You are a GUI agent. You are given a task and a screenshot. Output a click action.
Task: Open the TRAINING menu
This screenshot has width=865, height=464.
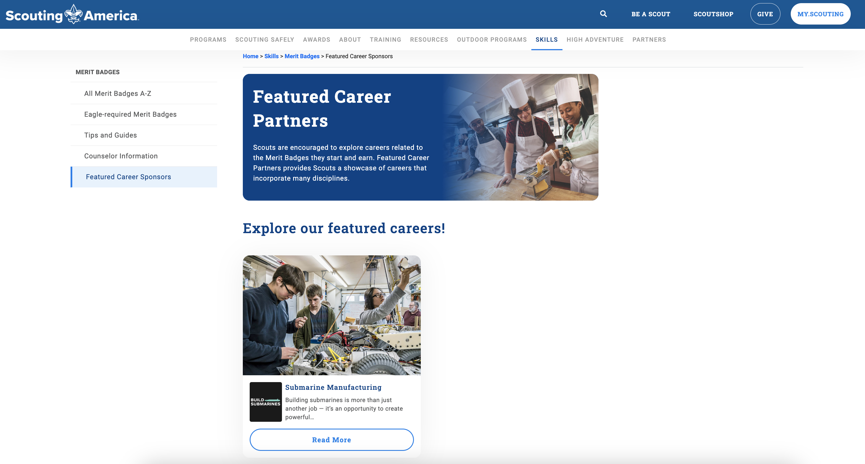click(385, 40)
